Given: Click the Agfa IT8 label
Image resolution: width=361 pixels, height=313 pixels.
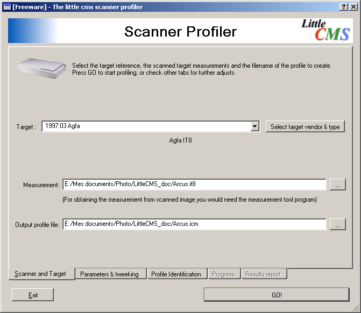Looking at the screenshot, I should pyautogui.click(x=181, y=140).
